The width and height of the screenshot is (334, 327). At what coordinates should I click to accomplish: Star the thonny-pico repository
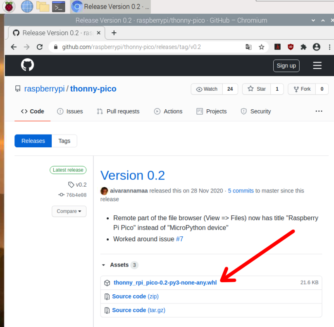[257, 89]
